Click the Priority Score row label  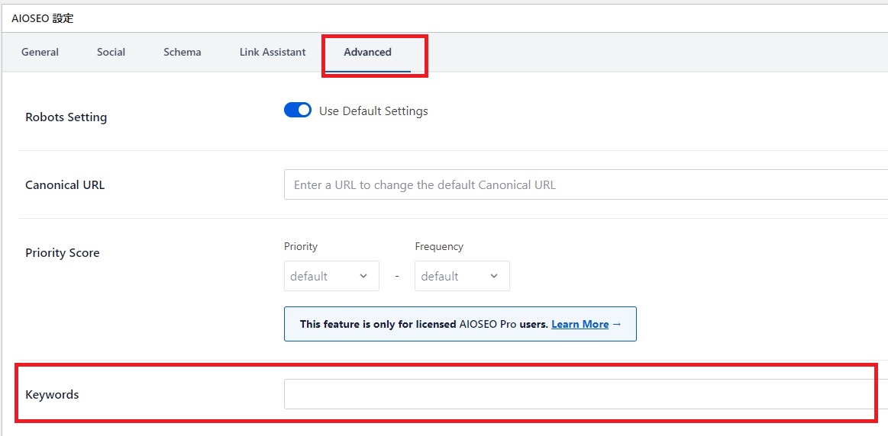(63, 253)
